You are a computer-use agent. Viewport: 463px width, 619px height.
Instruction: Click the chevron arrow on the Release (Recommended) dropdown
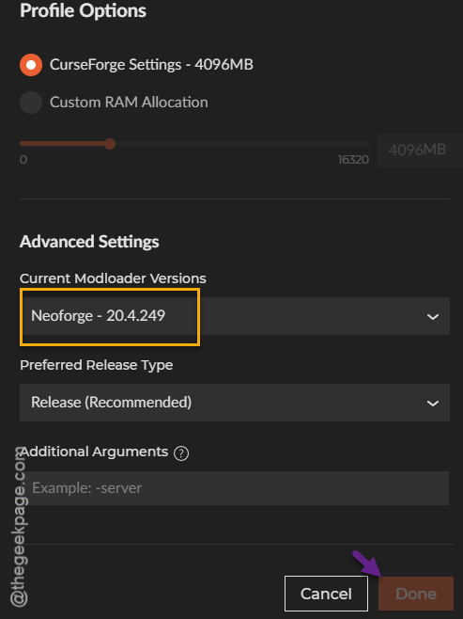click(433, 403)
